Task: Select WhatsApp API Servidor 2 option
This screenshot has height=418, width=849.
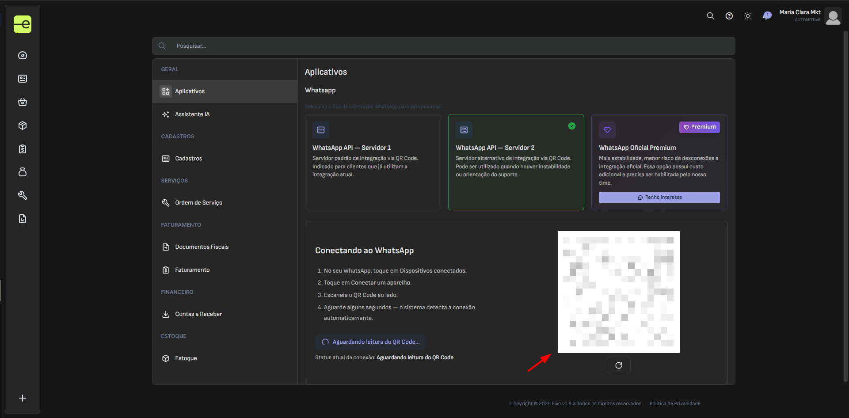Action: point(516,162)
